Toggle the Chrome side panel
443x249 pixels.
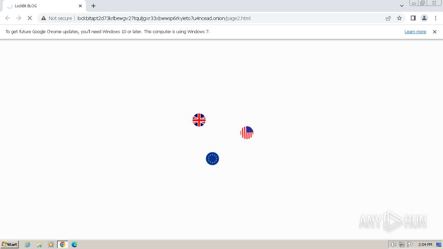point(413,18)
